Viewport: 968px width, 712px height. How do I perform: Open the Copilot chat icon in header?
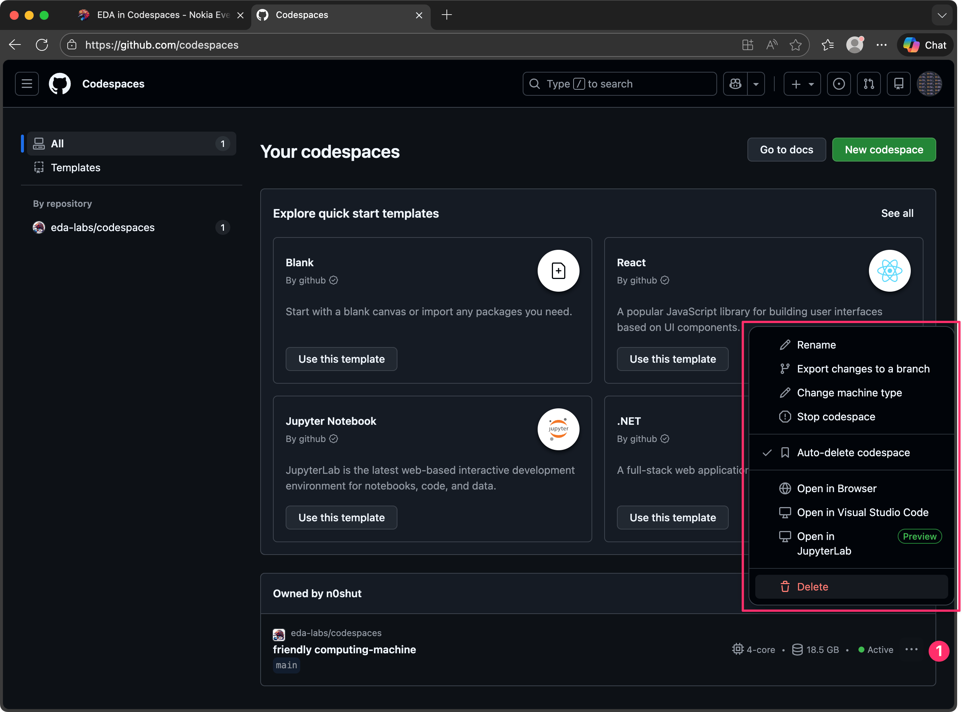point(735,84)
